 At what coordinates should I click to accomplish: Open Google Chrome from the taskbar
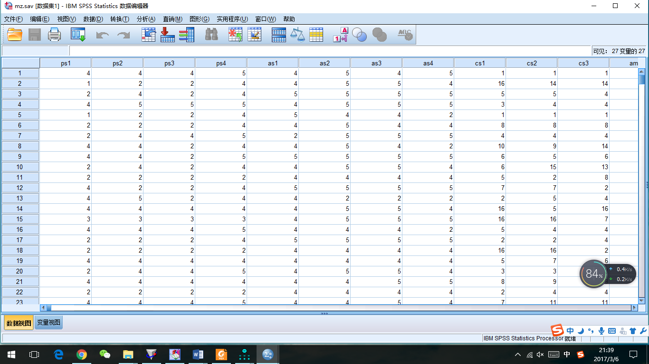point(82,354)
